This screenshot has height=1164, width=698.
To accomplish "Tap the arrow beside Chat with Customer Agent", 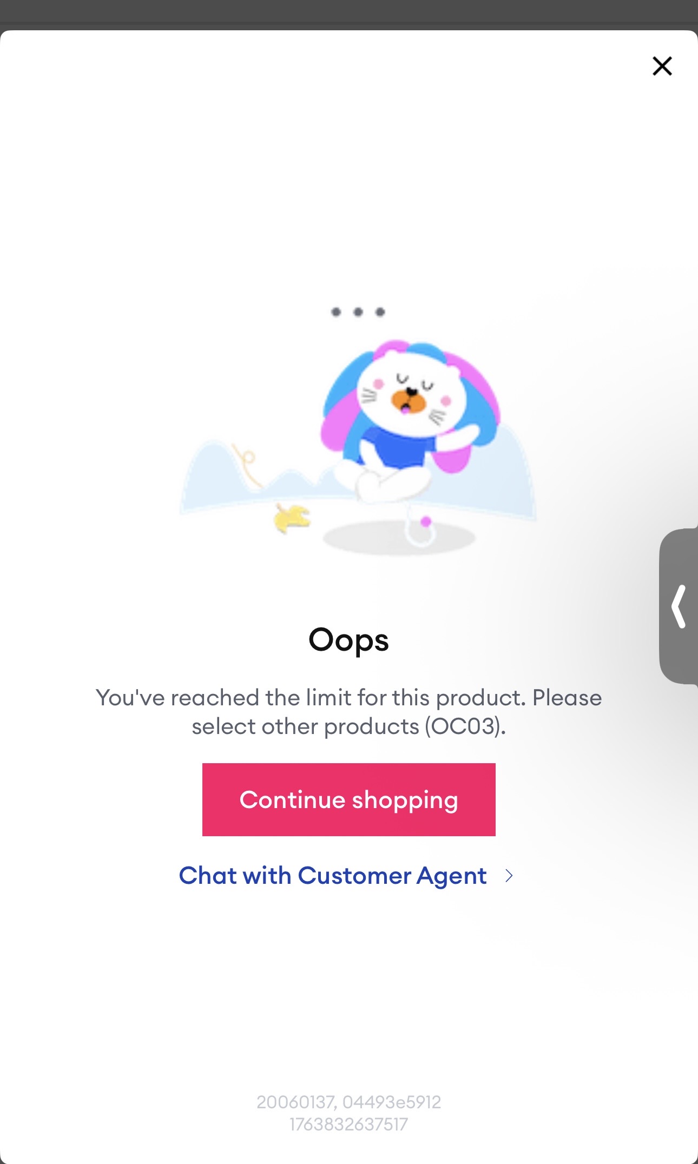I will point(509,876).
